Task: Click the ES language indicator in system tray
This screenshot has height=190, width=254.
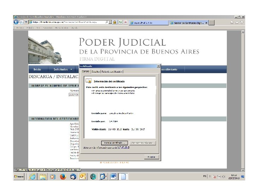Action: point(205,176)
